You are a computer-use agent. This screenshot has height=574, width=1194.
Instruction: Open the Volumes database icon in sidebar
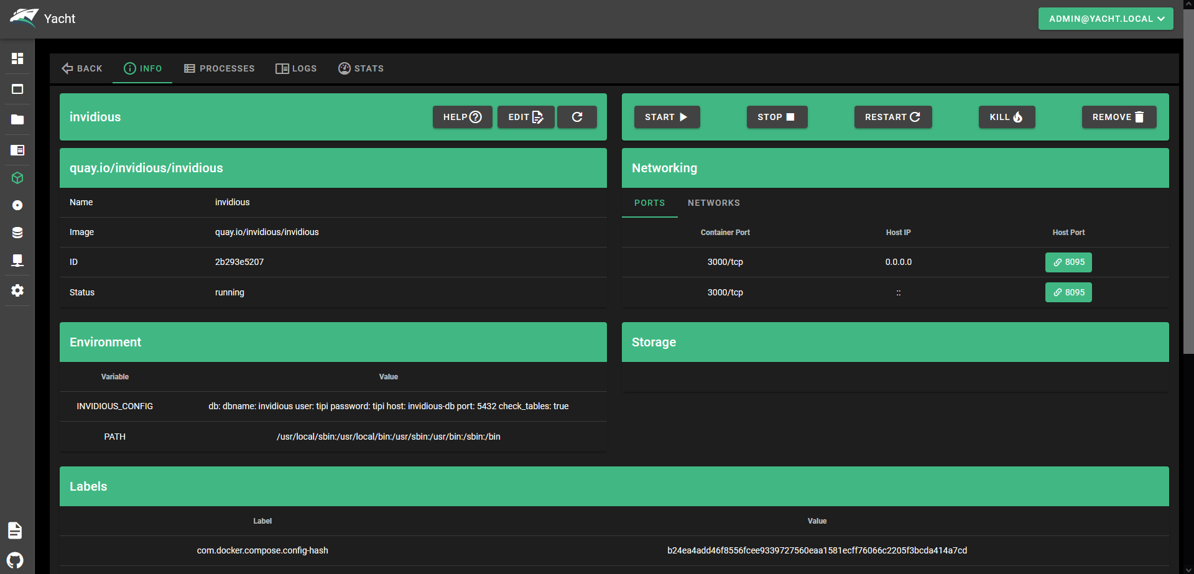click(x=17, y=233)
